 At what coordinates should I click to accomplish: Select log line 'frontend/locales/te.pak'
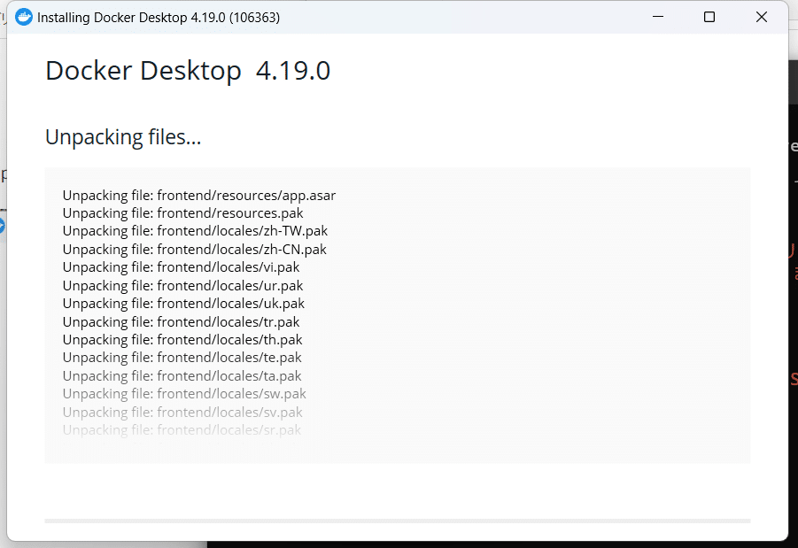[182, 357]
